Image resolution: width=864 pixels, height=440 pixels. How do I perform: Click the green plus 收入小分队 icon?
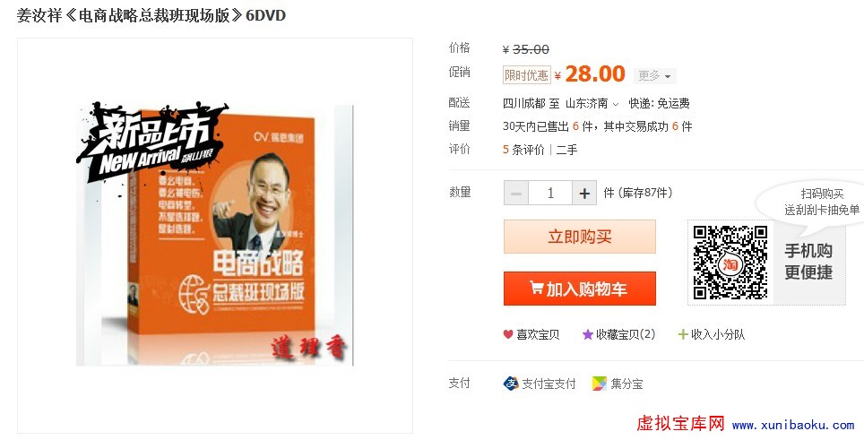coord(683,334)
